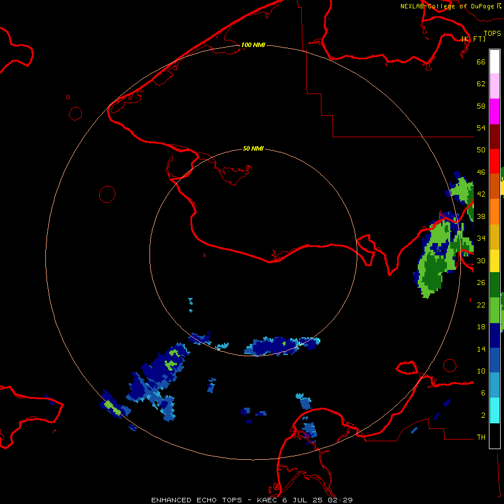
Task: Select the yellow legend swatch
Action: click(x=494, y=261)
